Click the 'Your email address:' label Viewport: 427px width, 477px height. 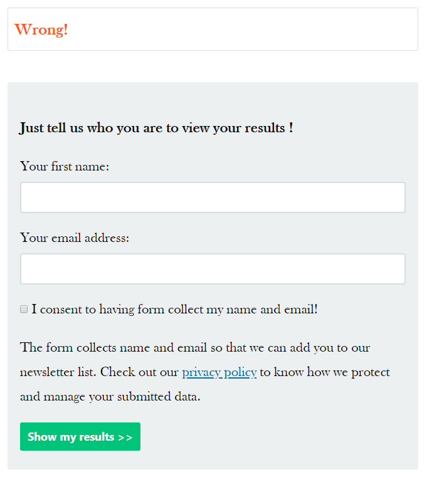click(x=75, y=238)
